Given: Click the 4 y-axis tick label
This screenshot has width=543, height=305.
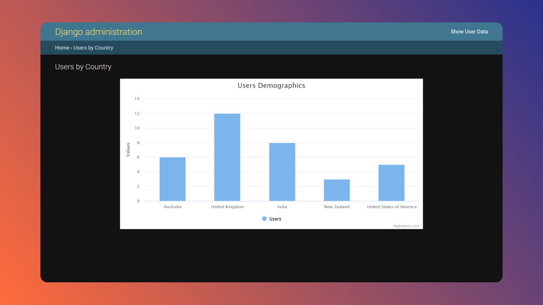Looking at the screenshot, I should [x=138, y=171].
